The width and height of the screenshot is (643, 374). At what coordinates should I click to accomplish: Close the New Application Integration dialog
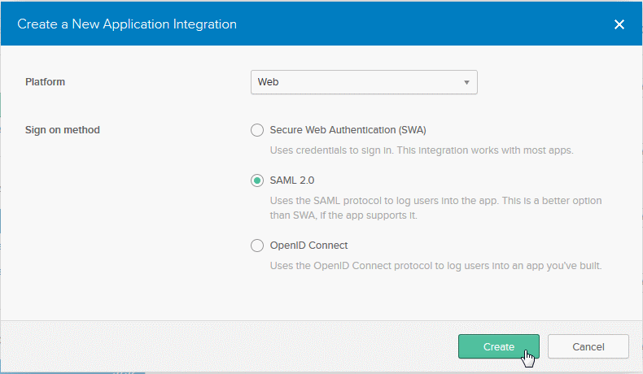(619, 24)
